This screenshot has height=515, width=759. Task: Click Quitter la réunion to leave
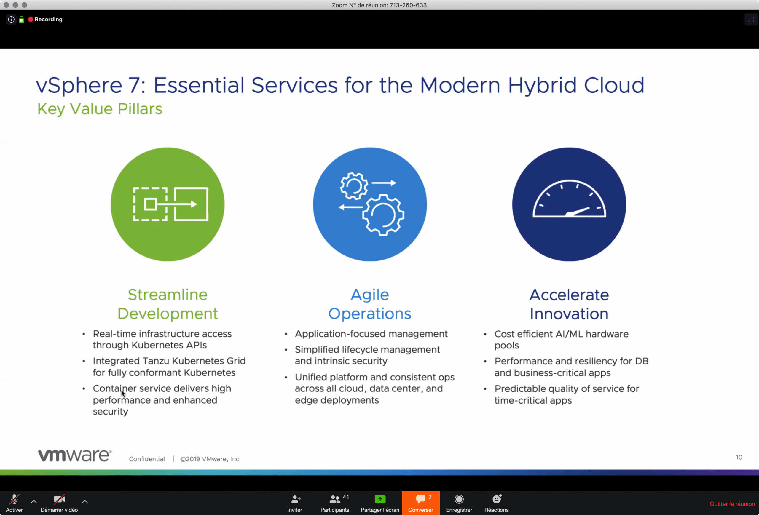[732, 504]
